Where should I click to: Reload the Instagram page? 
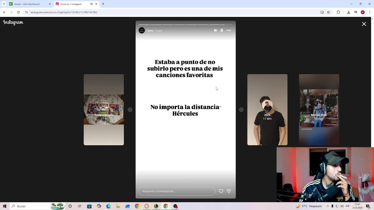point(18,12)
